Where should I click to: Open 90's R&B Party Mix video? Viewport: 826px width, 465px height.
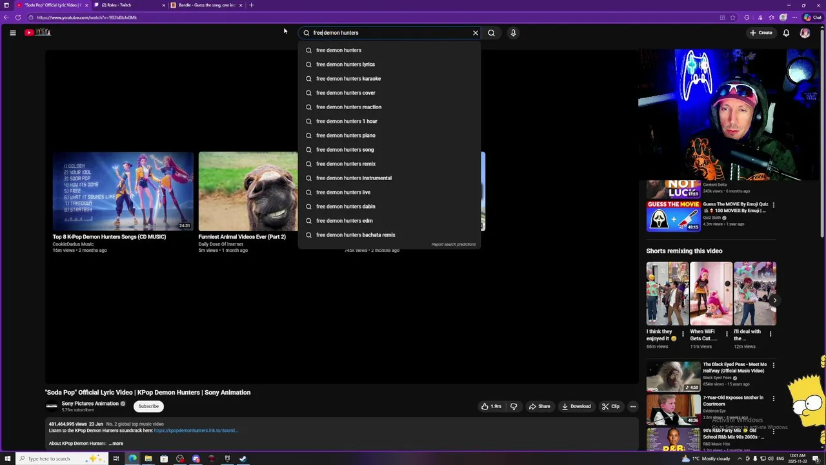tap(673, 439)
